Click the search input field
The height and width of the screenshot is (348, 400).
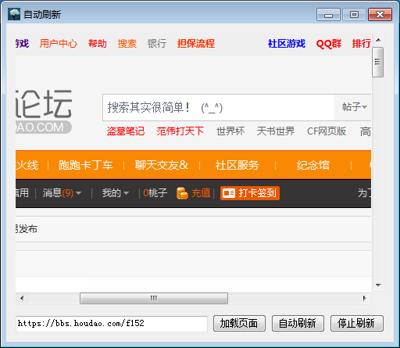(x=219, y=107)
